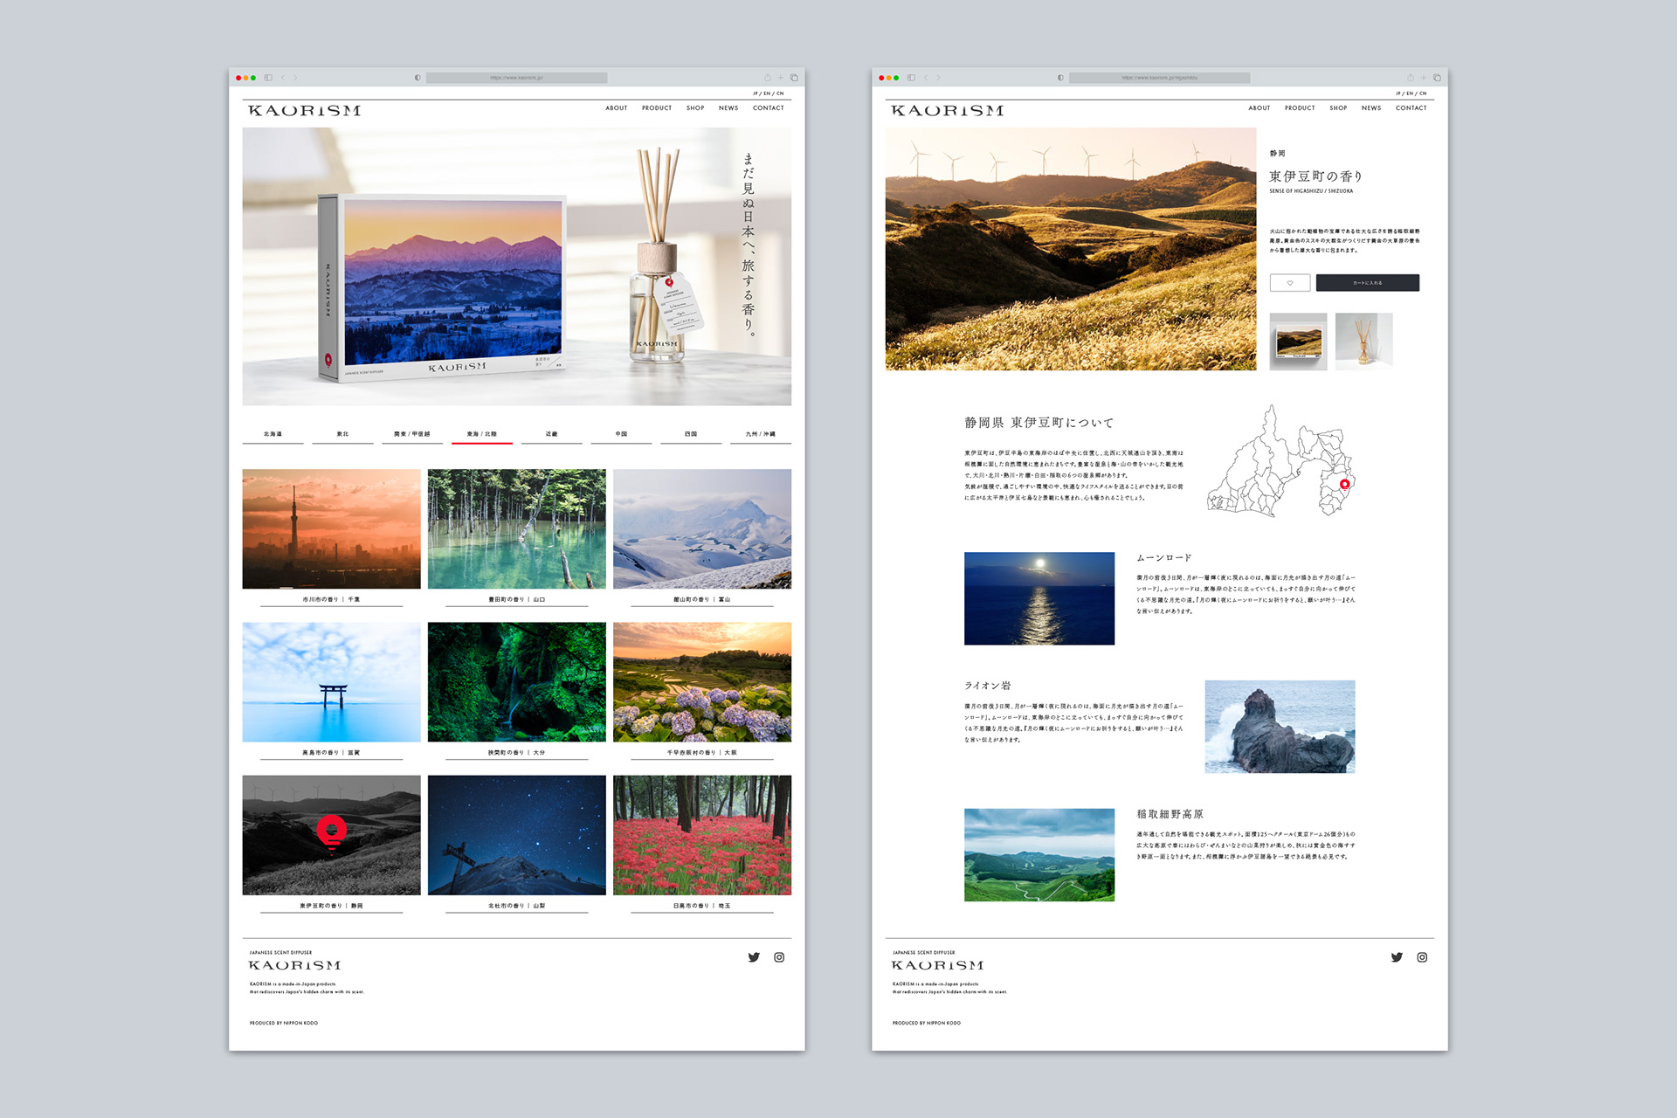1677x1118 pixels.
Task: Click the dark add-to-cart button
Action: tap(1367, 283)
